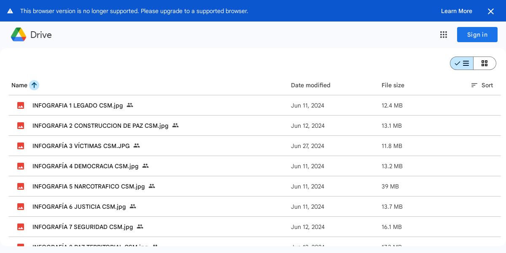Reverse sort direction arrow next to Name
Viewport: 506px width, 253px height.
pos(34,85)
